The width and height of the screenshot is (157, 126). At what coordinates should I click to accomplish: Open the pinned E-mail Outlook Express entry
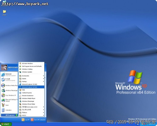(x=9, y=80)
